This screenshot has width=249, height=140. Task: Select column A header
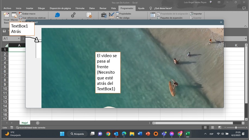pyautogui.click(x=19, y=45)
